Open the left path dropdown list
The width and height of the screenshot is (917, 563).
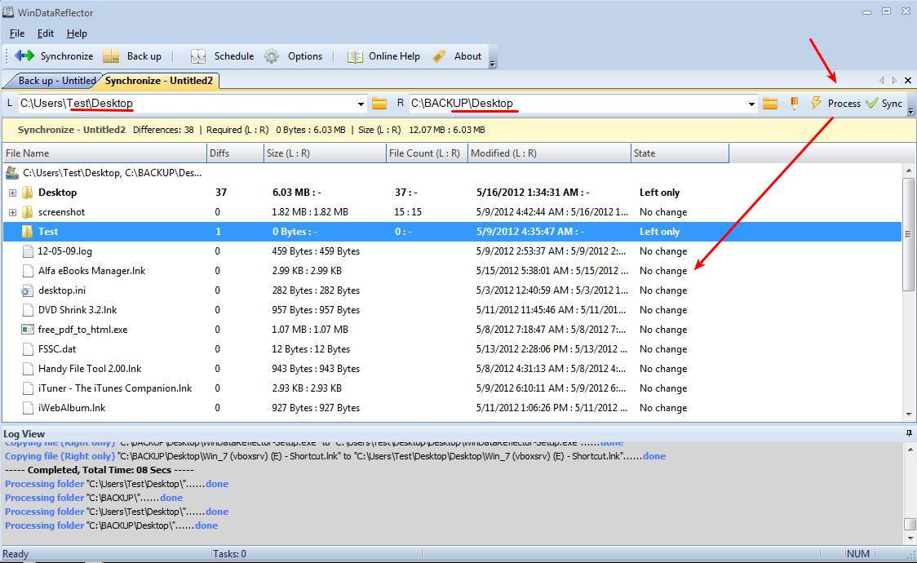[x=361, y=104]
